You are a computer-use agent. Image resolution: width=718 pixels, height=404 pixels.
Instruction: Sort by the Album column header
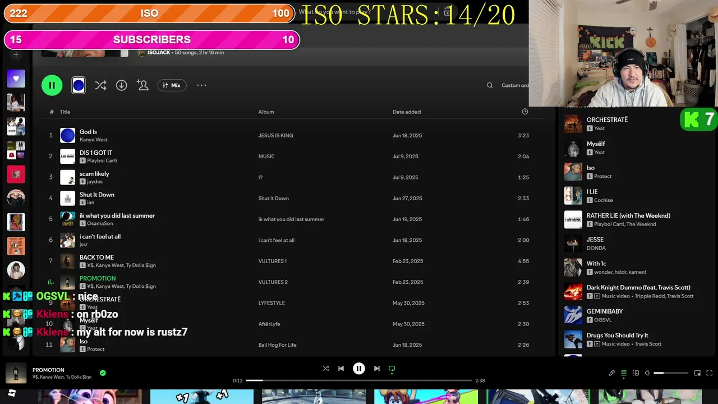pos(266,112)
